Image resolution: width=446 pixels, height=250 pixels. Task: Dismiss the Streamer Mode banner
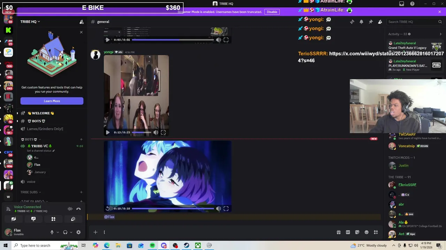[440, 12]
